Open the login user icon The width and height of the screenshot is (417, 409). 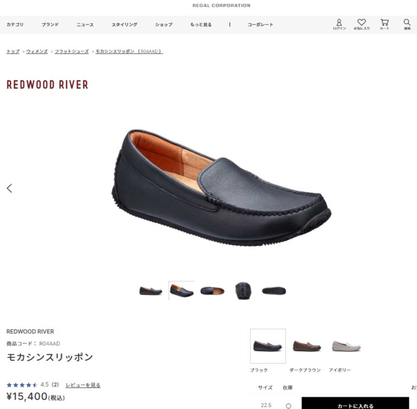click(339, 24)
